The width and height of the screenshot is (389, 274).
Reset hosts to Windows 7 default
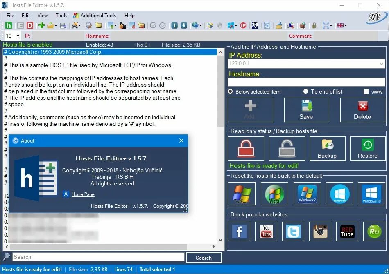click(x=307, y=194)
